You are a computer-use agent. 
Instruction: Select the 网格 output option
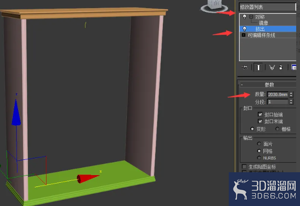pos(259,151)
